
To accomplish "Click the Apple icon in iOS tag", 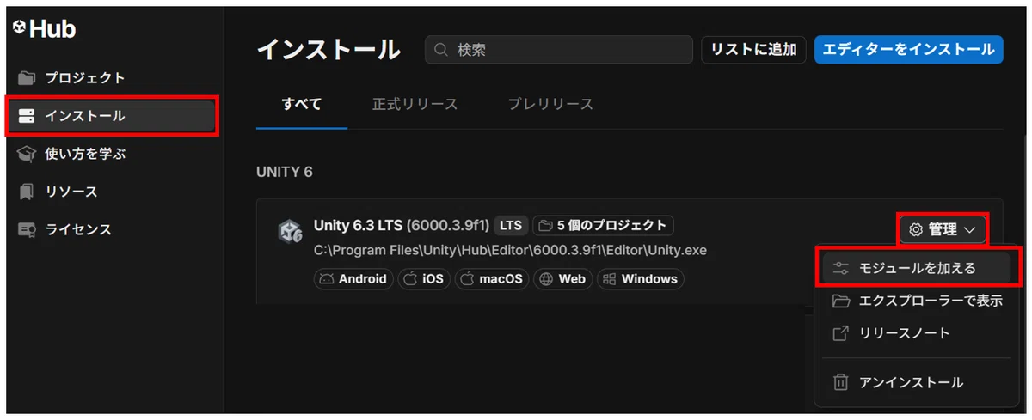I will click(411, 279).
